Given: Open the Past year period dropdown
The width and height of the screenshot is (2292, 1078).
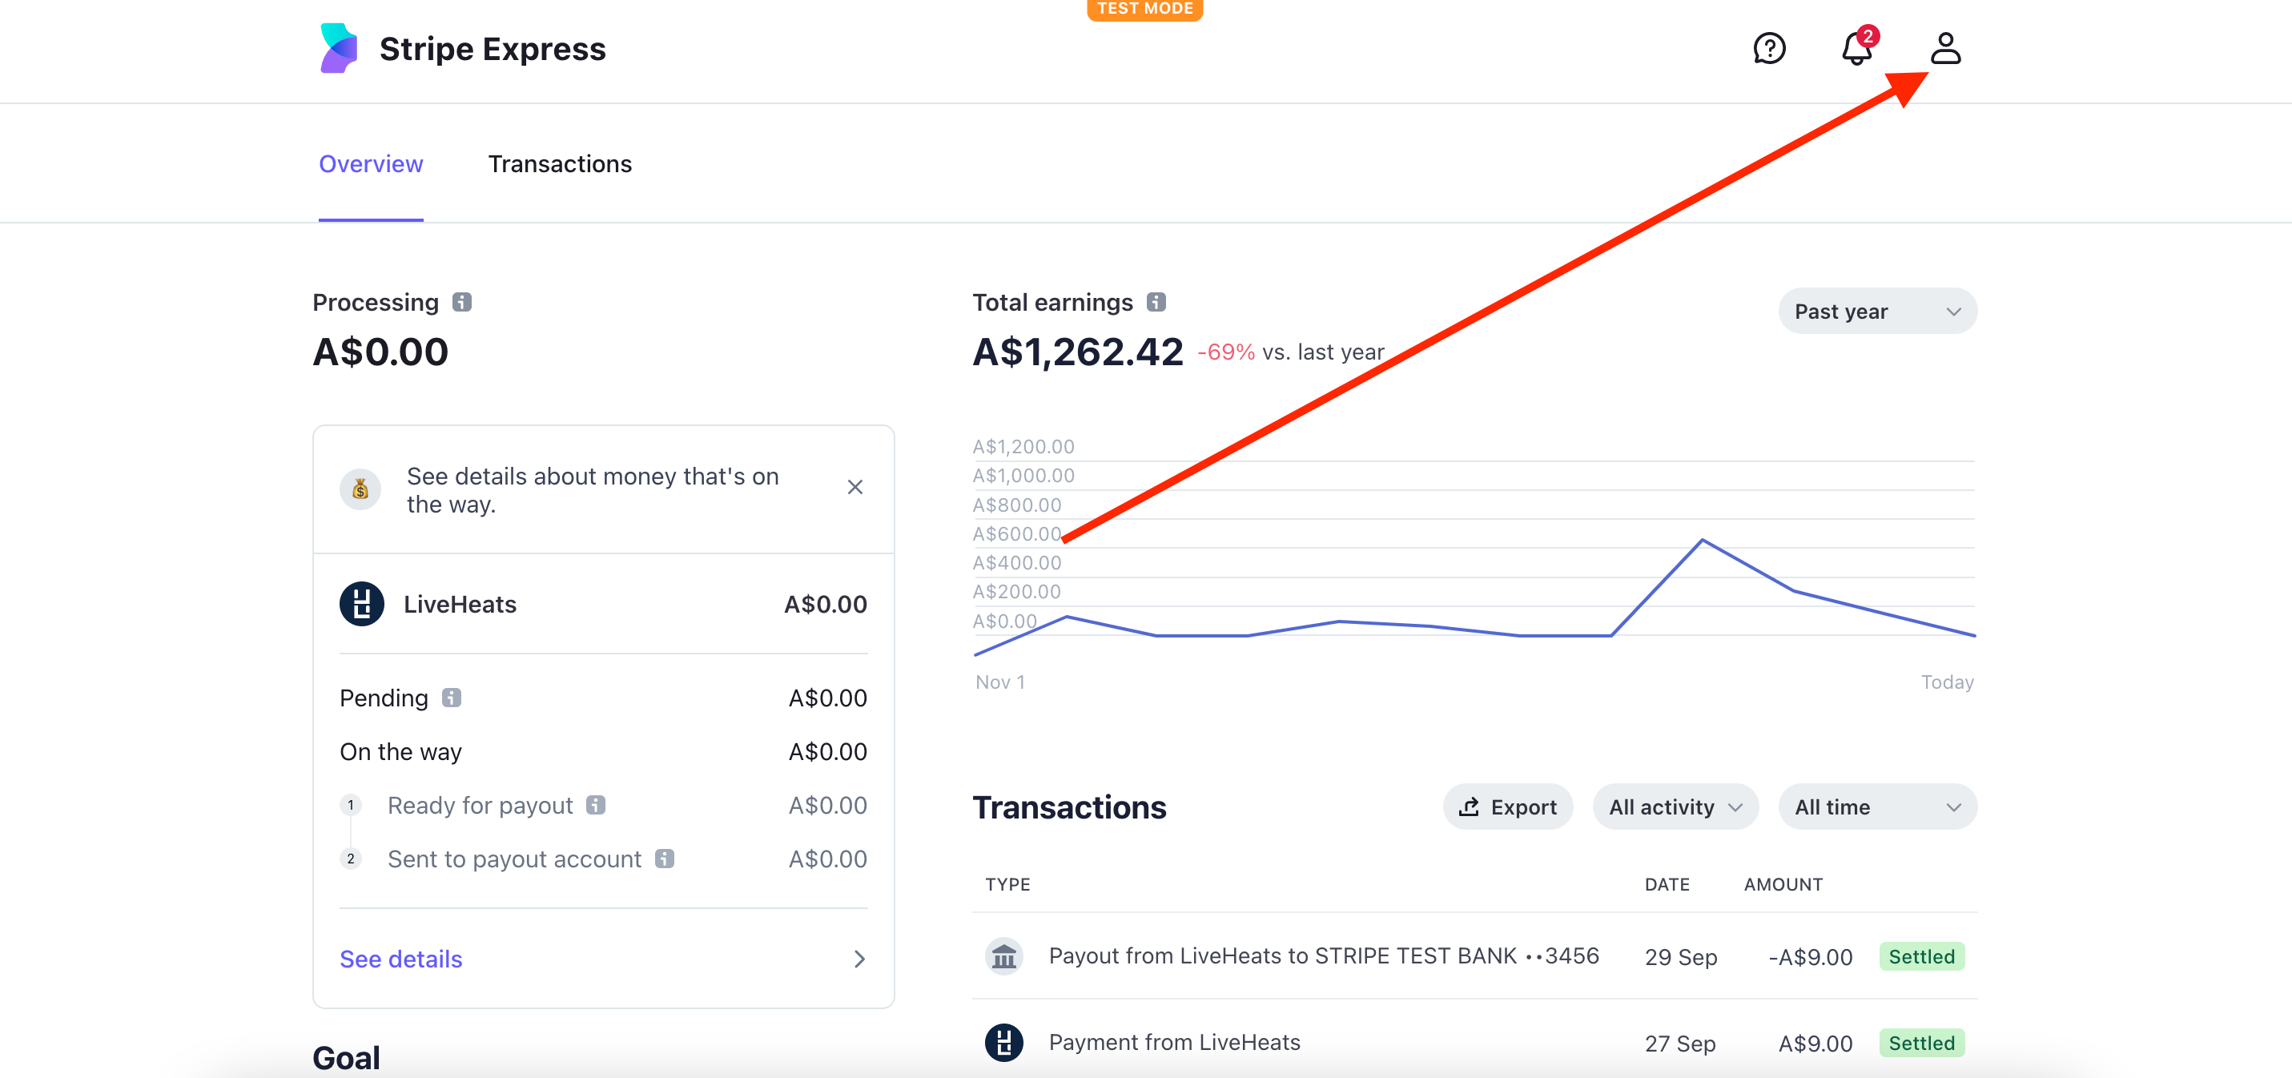Looking at the screenshot, I should tap(1877, 311).
